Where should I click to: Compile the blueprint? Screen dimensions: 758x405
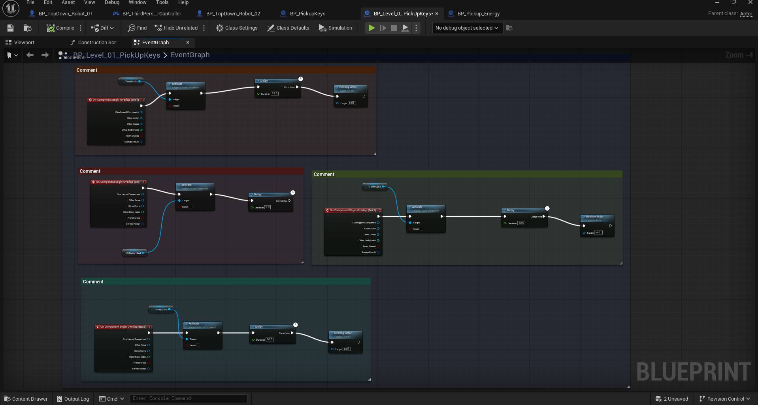(60, 28)
